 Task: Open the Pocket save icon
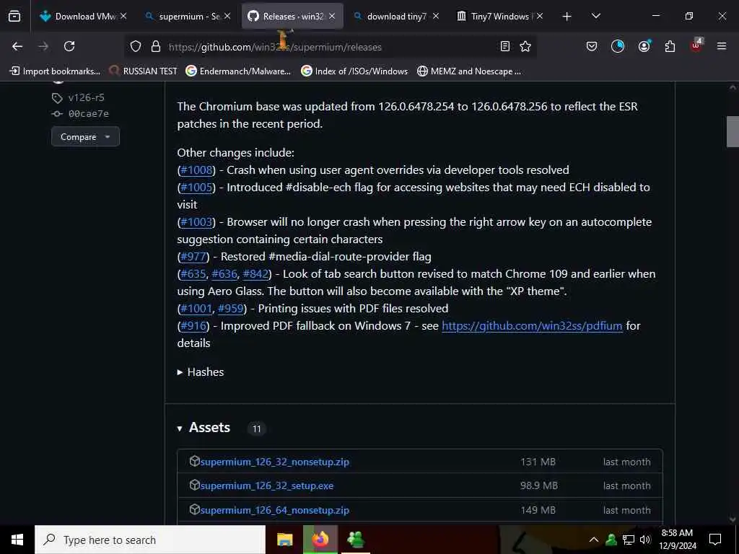click(x=592, y=46)
